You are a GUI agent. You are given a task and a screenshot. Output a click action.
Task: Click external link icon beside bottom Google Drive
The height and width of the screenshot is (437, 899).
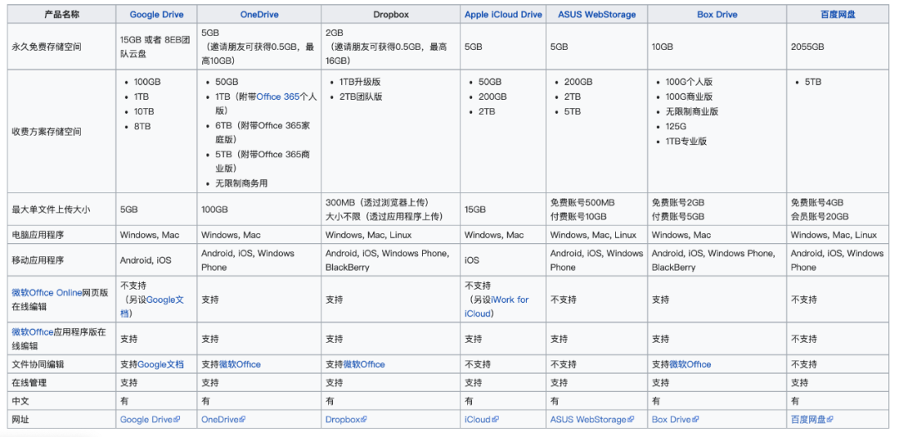click(176, 420)
